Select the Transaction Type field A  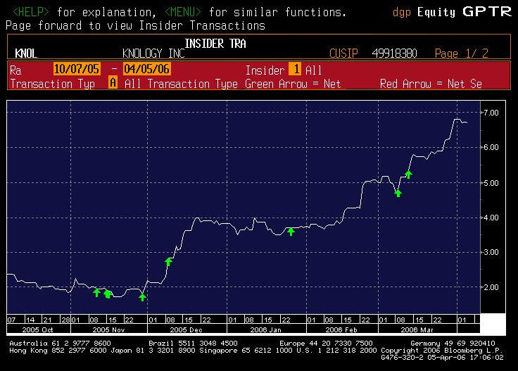pyautogui.click(x=113, y=82)
